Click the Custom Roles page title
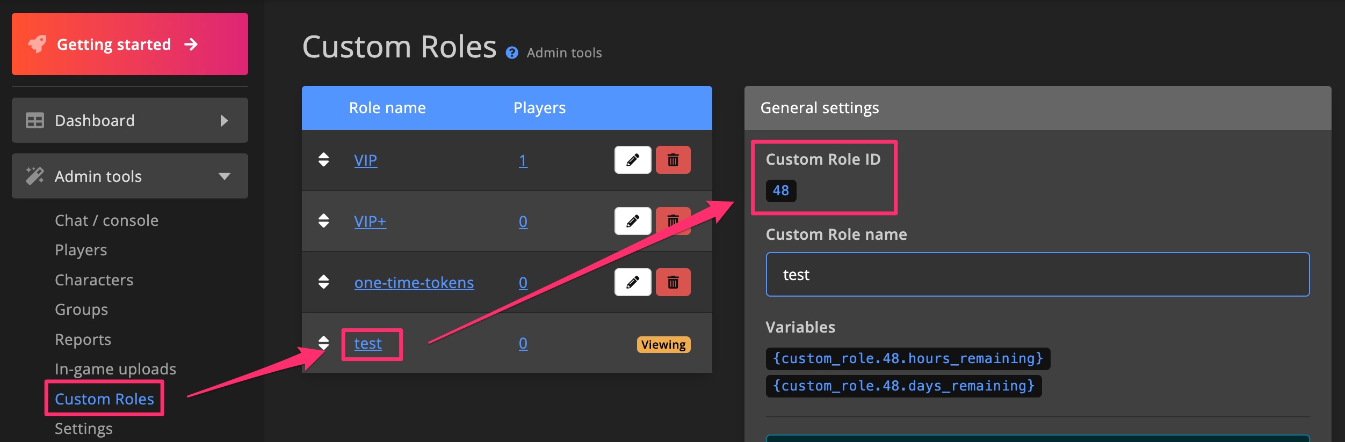Image resolution: width=1345 pixels, height=442 pixels. coord(399,47)
